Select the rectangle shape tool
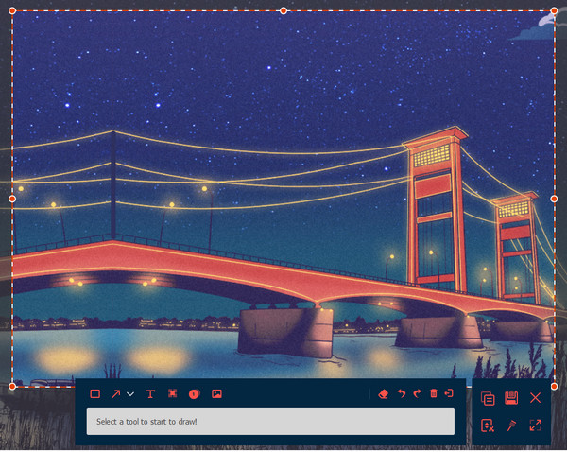 tap(94, 393)
